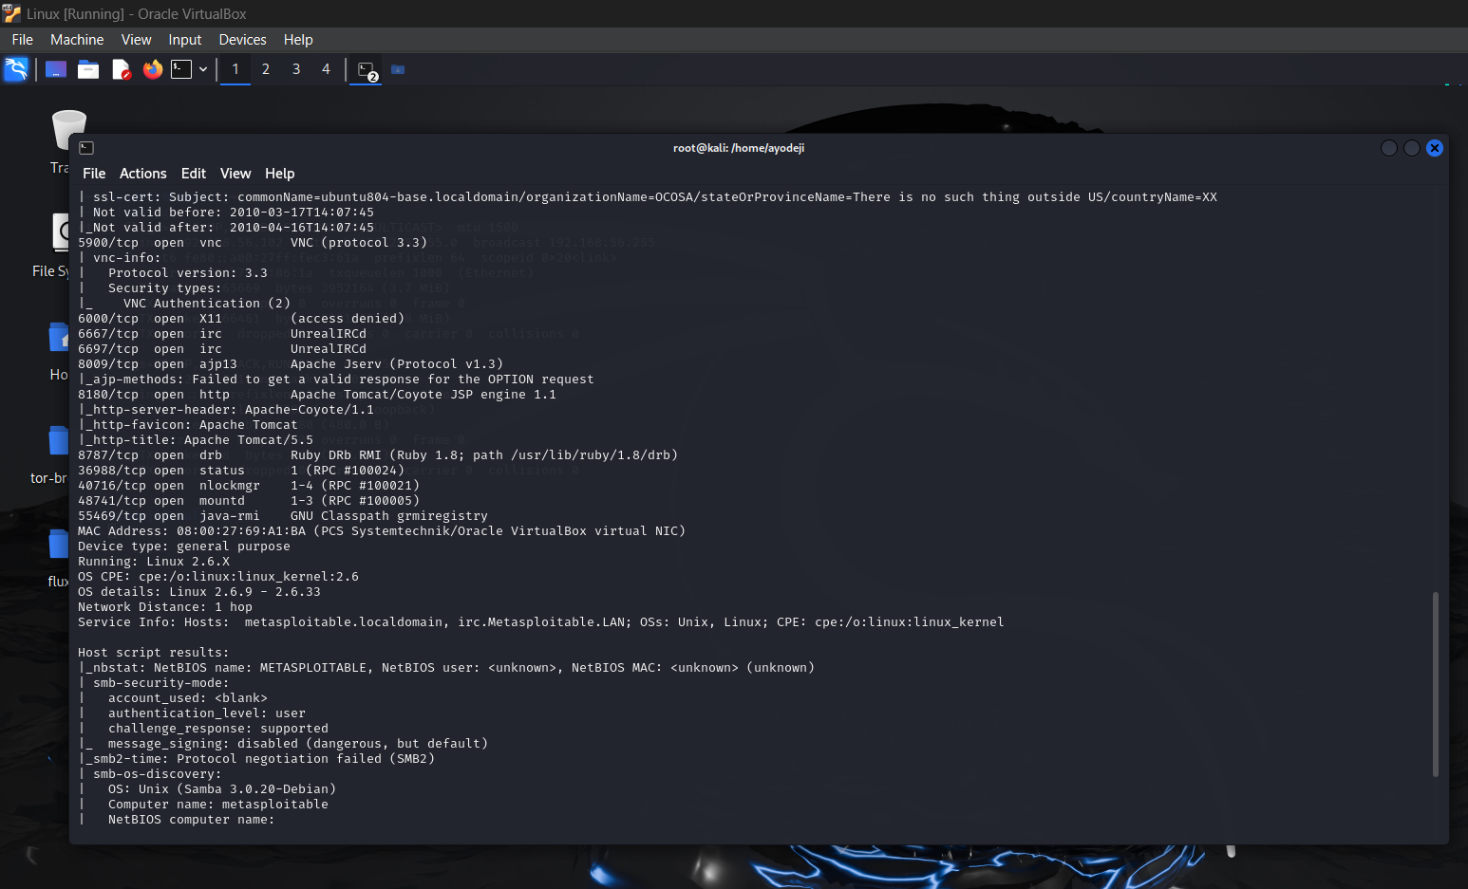Open terminal Edit menu
This screenshot has height=889, width=1468.
pyautogui.click(x=194, y=174)
